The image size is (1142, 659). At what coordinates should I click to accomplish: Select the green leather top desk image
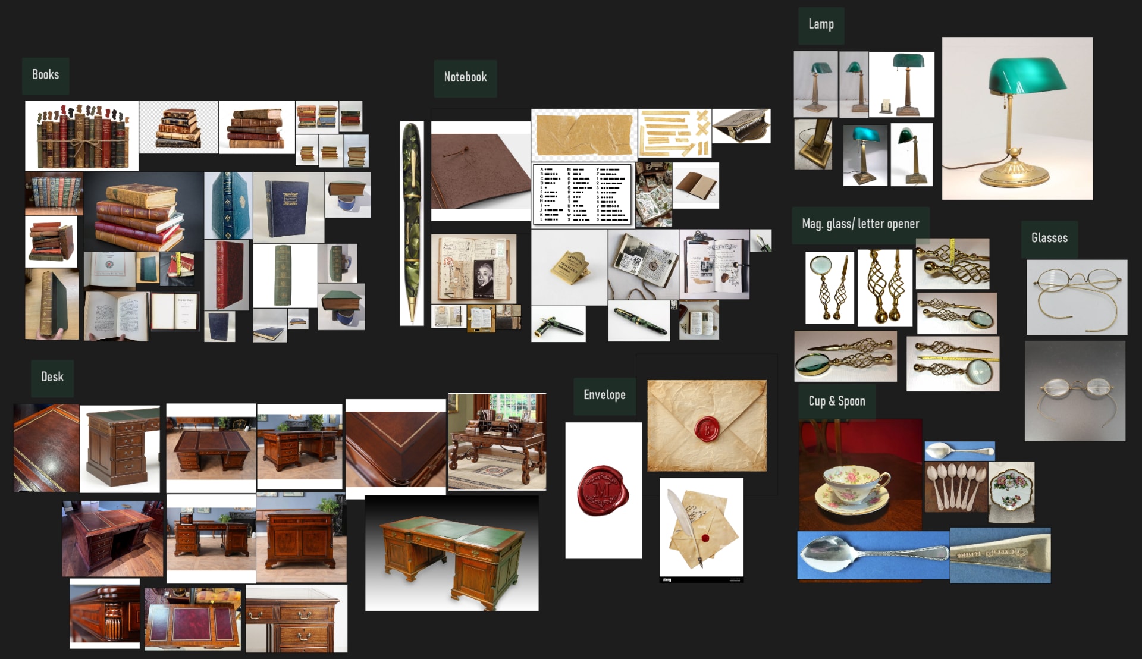pyautogui.click(x=452, y=553)
